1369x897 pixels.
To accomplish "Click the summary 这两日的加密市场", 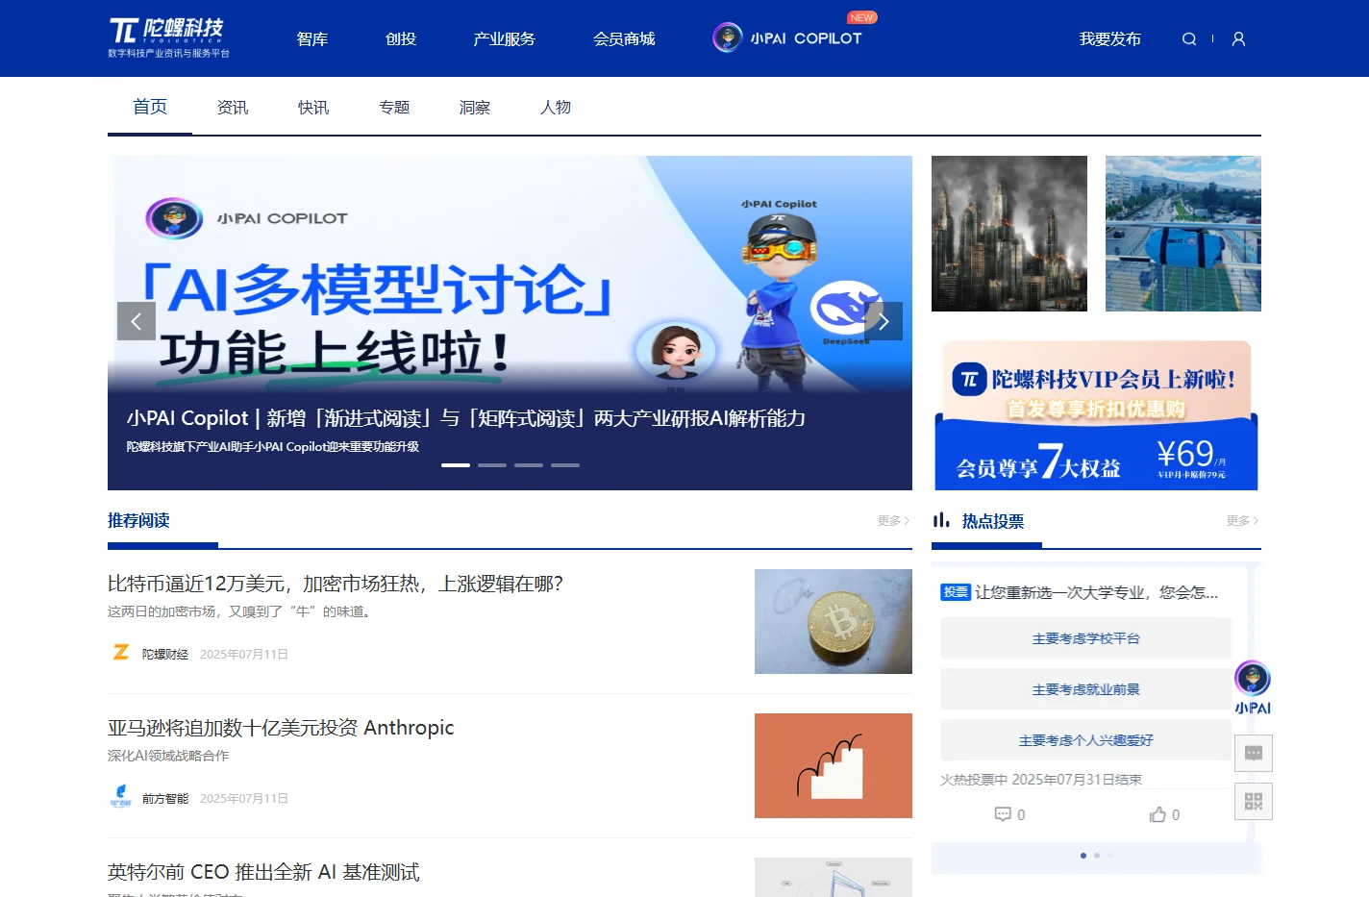I will 241,611.
